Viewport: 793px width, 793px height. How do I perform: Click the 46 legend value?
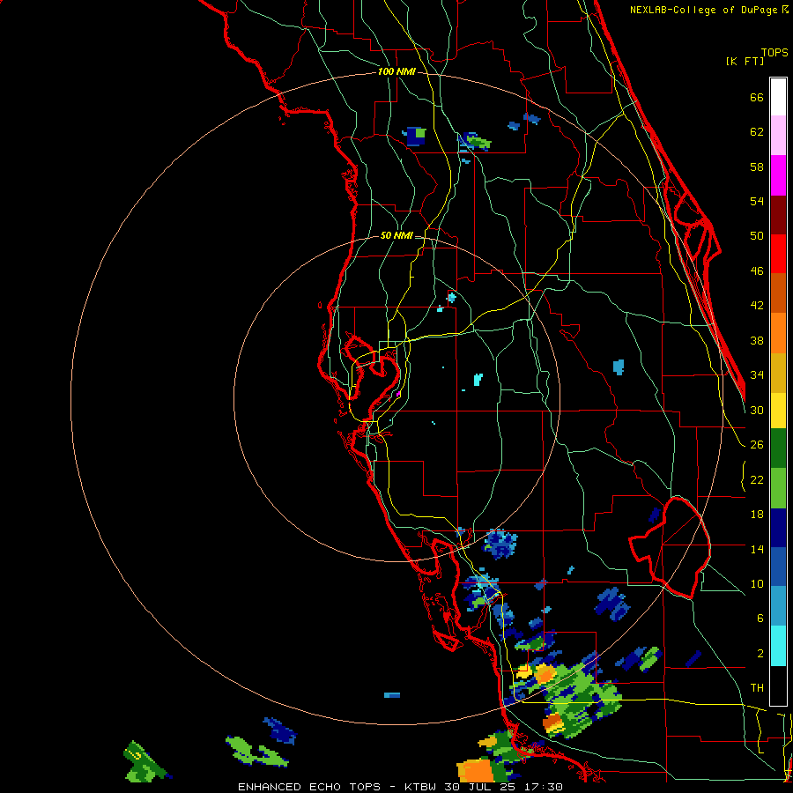[757, 271]
